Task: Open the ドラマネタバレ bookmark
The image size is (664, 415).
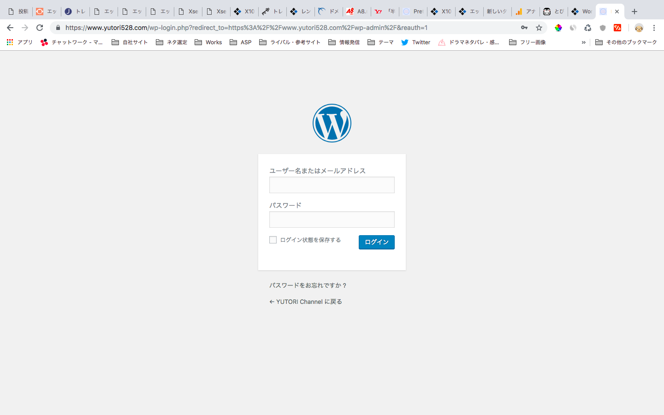Action: [x=468, y=42]
